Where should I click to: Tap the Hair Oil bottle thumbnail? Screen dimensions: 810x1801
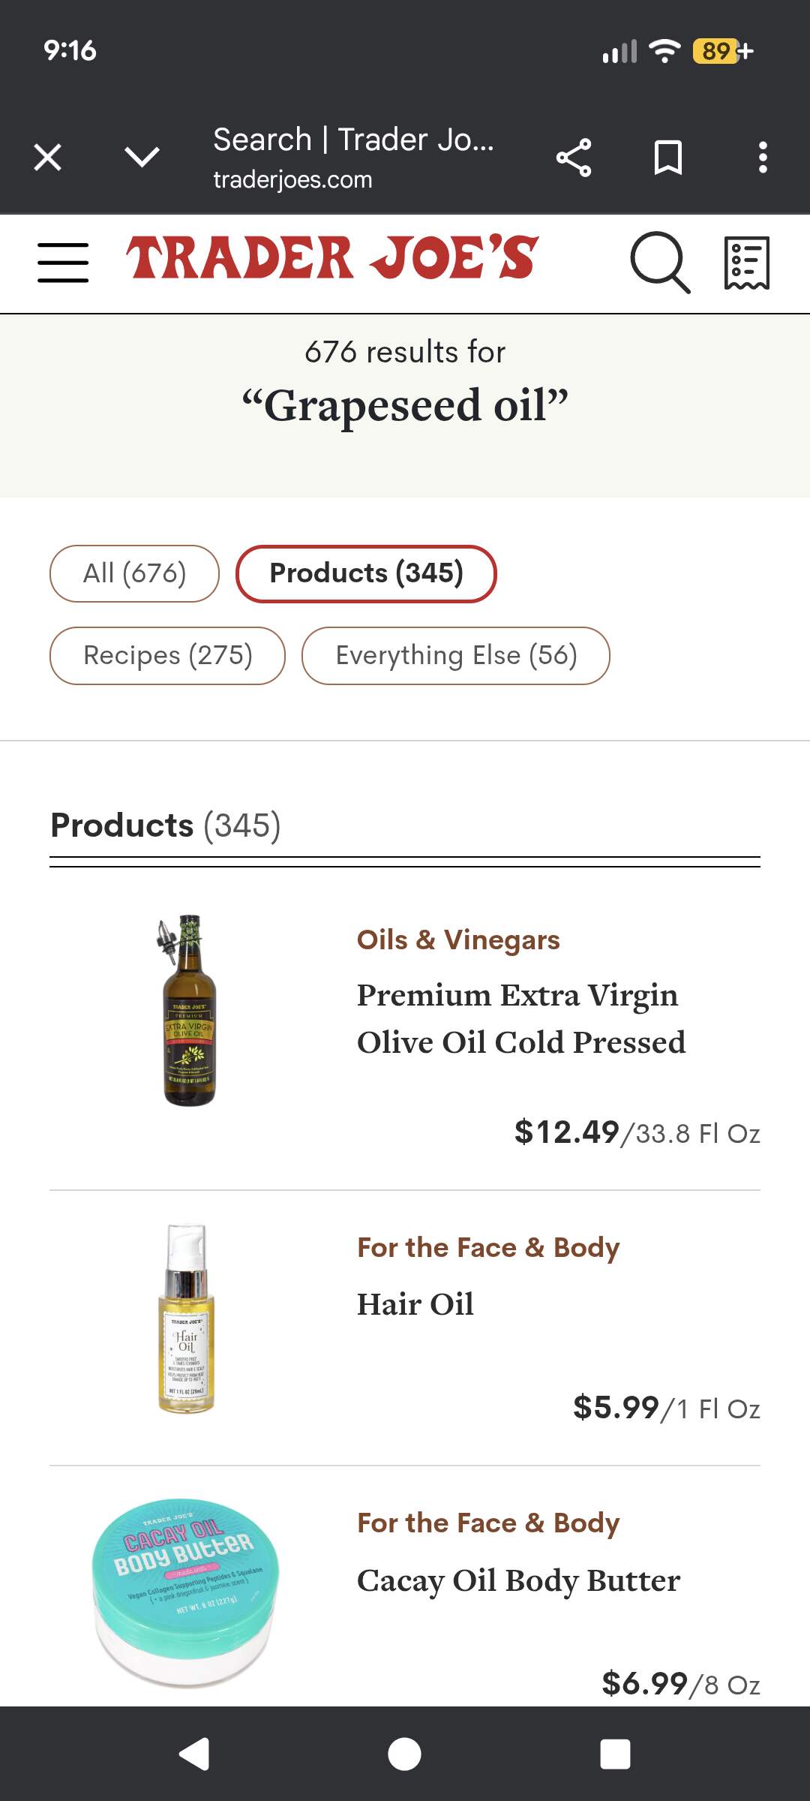tap(187, 1318)
